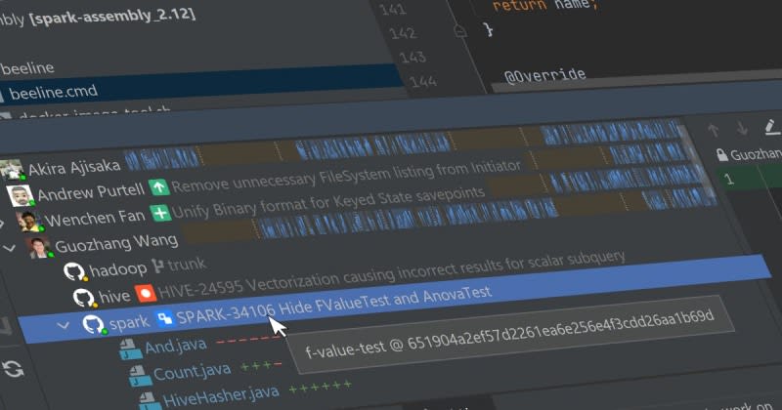Image resolution: width=782 pixels, height=410 pixels.
Task: Click the refresh icon in the left toolbar
Action: 13,369
